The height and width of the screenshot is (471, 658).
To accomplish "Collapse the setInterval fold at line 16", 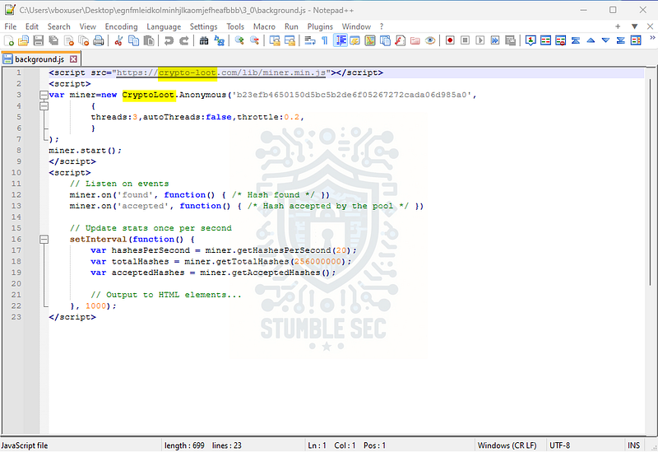I will (x=44, y=239).
